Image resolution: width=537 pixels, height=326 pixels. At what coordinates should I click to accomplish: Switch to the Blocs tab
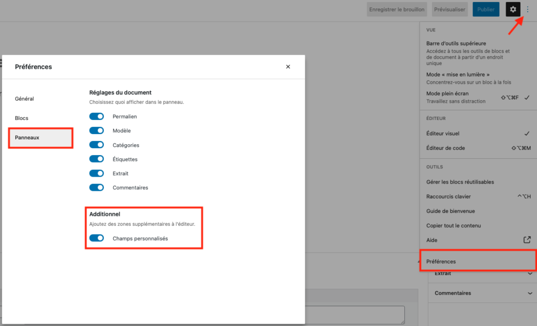[22, 118]
